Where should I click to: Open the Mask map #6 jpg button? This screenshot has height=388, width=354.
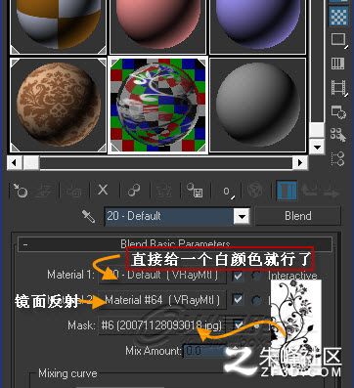162,324
